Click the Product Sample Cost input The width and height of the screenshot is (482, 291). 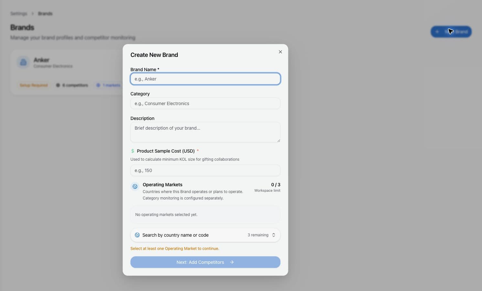point(205,170)
